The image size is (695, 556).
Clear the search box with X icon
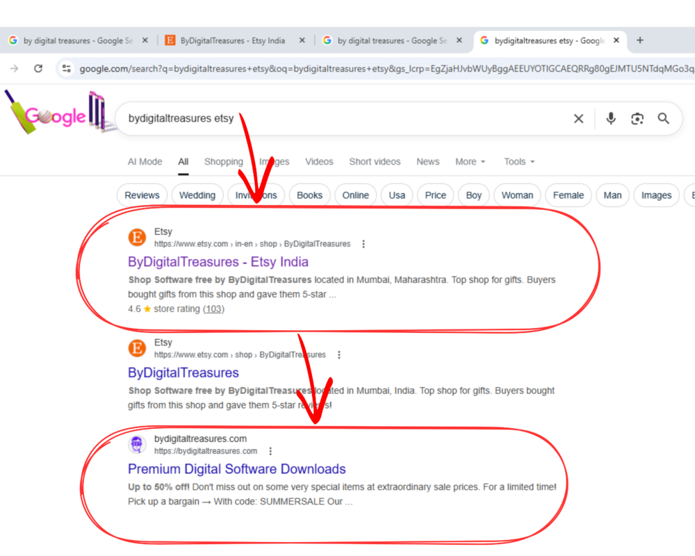pyautogui.click(x=578, y=118)
